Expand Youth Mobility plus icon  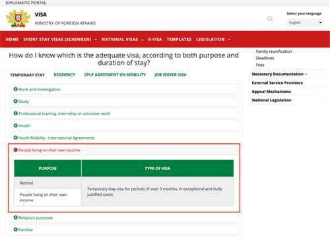(x=15, y=138)
